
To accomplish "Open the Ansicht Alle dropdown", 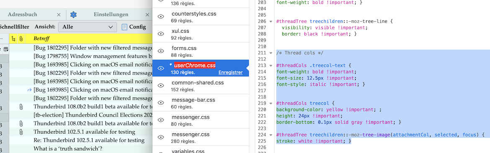I will (x=88, y=27).
